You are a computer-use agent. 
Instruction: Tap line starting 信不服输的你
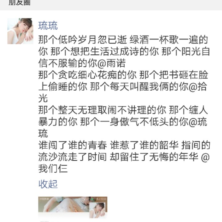pyautogui.click(x=82, y=63)
